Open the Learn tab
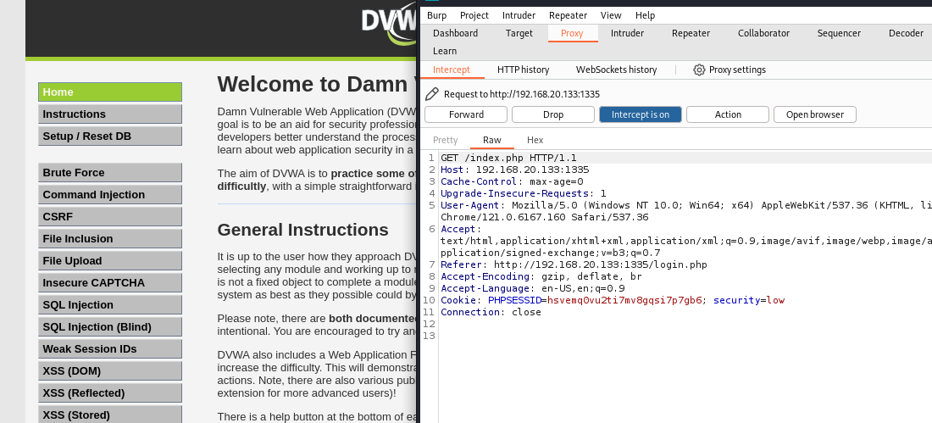 pyautogui.click(x=445, y=51)
